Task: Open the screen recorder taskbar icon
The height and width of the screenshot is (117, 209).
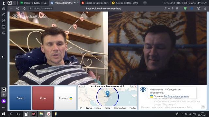Action: 34,114
